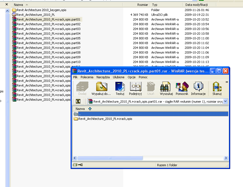Select the keygen,opis folder icon
Screen dimensions: 243x187
coord(14,10)
